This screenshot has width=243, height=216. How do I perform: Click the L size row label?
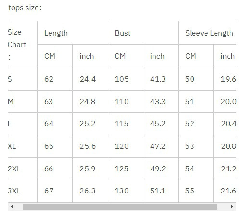[10, 124]
